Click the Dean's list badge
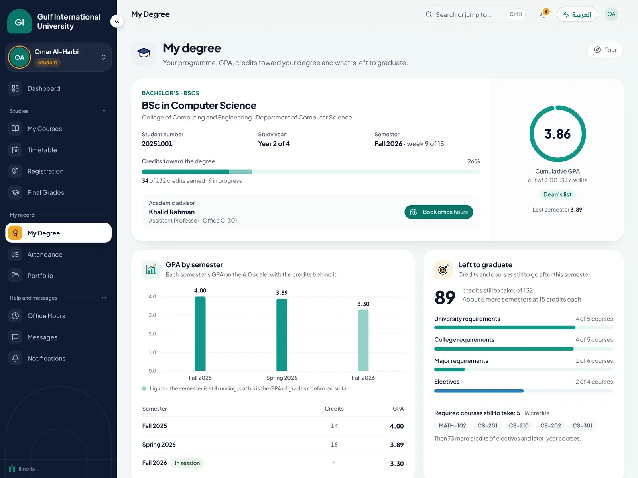The height and width of the screenshot is (478, 638). 557,194
